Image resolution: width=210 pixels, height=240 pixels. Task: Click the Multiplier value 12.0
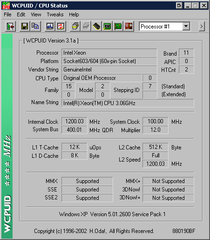(x=156, y=130)
